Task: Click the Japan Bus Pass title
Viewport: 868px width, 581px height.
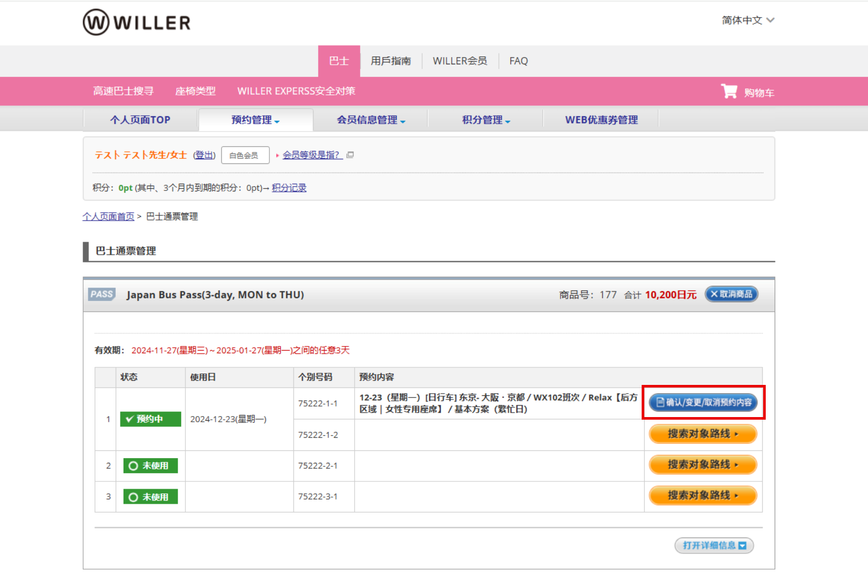Action: [215, 295]
